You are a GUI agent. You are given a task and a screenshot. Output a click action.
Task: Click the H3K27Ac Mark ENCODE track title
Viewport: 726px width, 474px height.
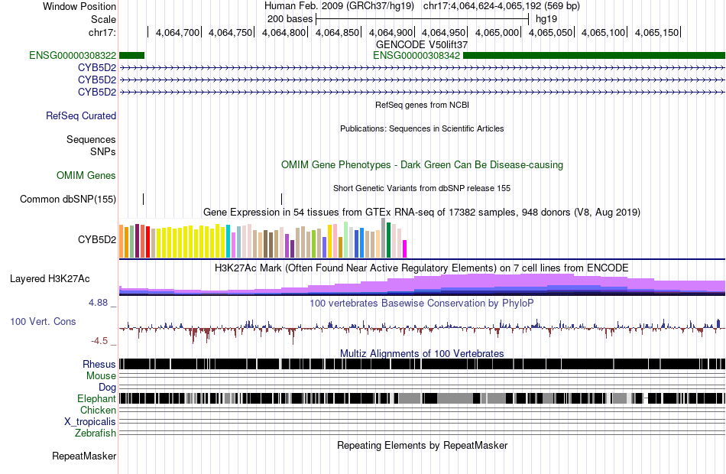click(422, 268)
